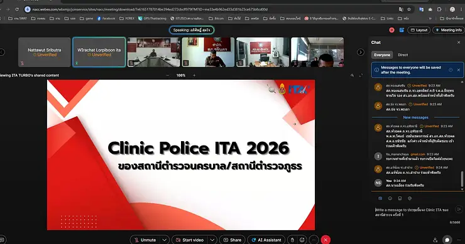Click the GIF/sticker icon in chat toolbar
This screenshot has height=244, width=465.
[x=410, y=198]
